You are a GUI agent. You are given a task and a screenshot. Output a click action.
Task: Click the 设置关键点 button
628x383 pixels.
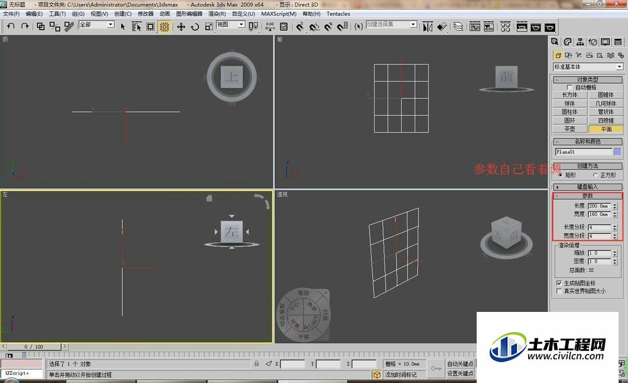pyautogui.click(x=460, y=374)
